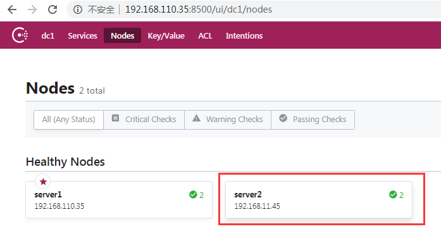The image size is (441, 236).
Task: Open the ACL tab
Action: (205, 35)
